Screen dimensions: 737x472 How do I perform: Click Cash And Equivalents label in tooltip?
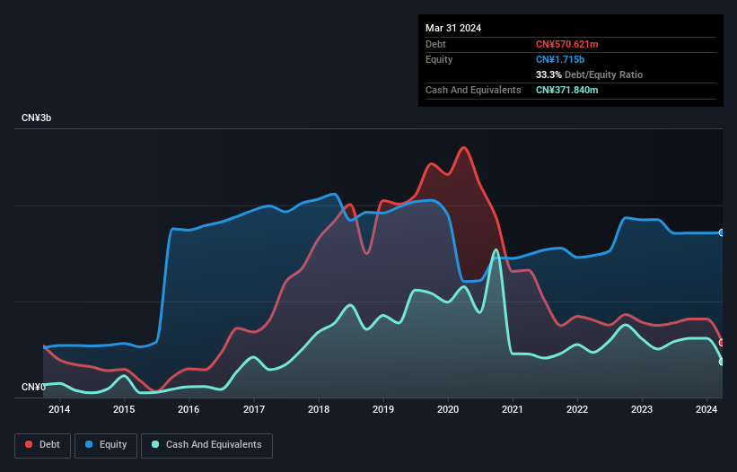click(473, 90)
